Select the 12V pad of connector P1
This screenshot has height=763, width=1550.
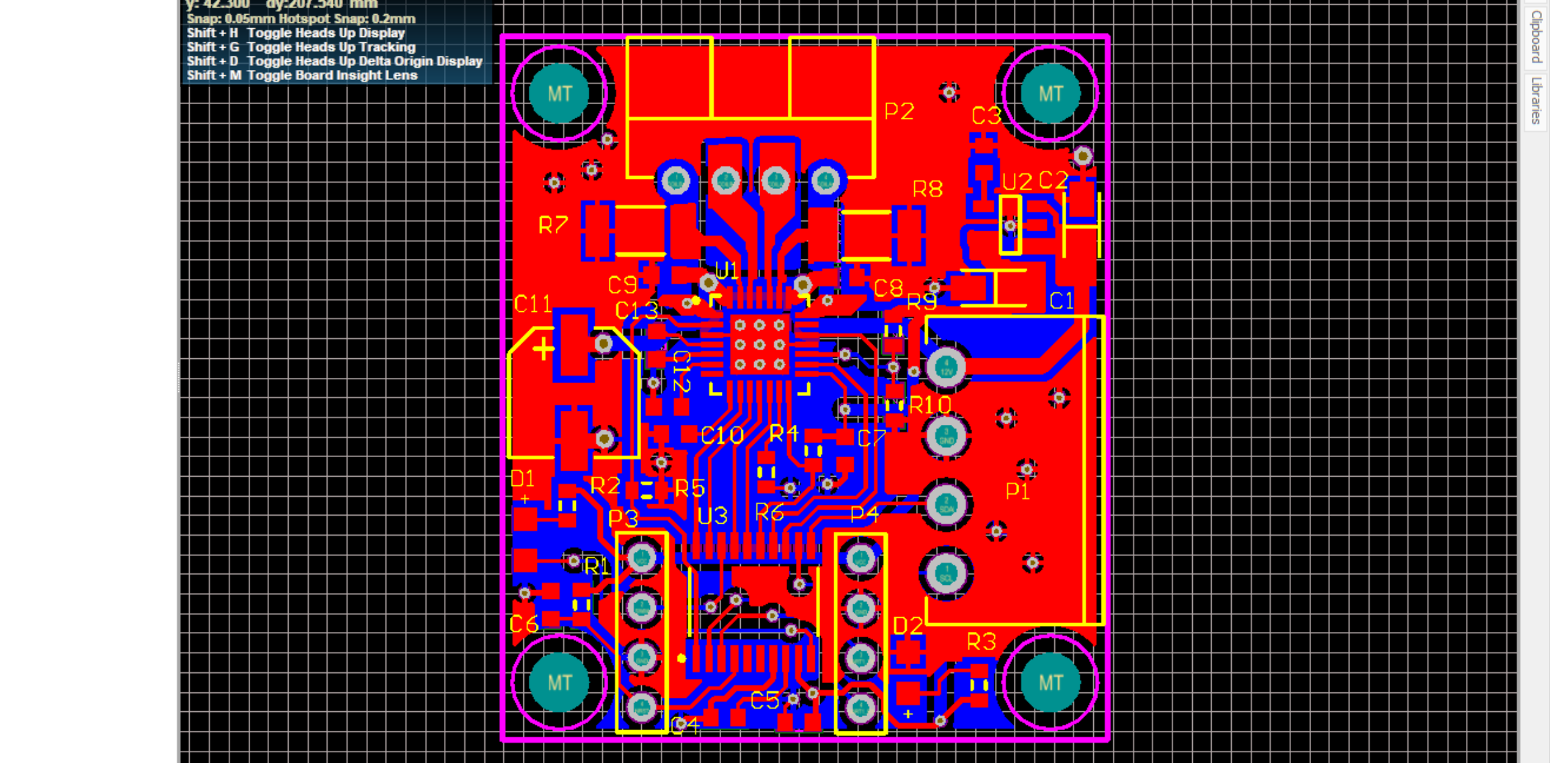tap(946, 368)
